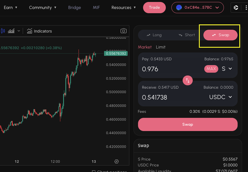Click the current price label 0.55676392
This screenshot has height=172, width=248.
[116, 54]
